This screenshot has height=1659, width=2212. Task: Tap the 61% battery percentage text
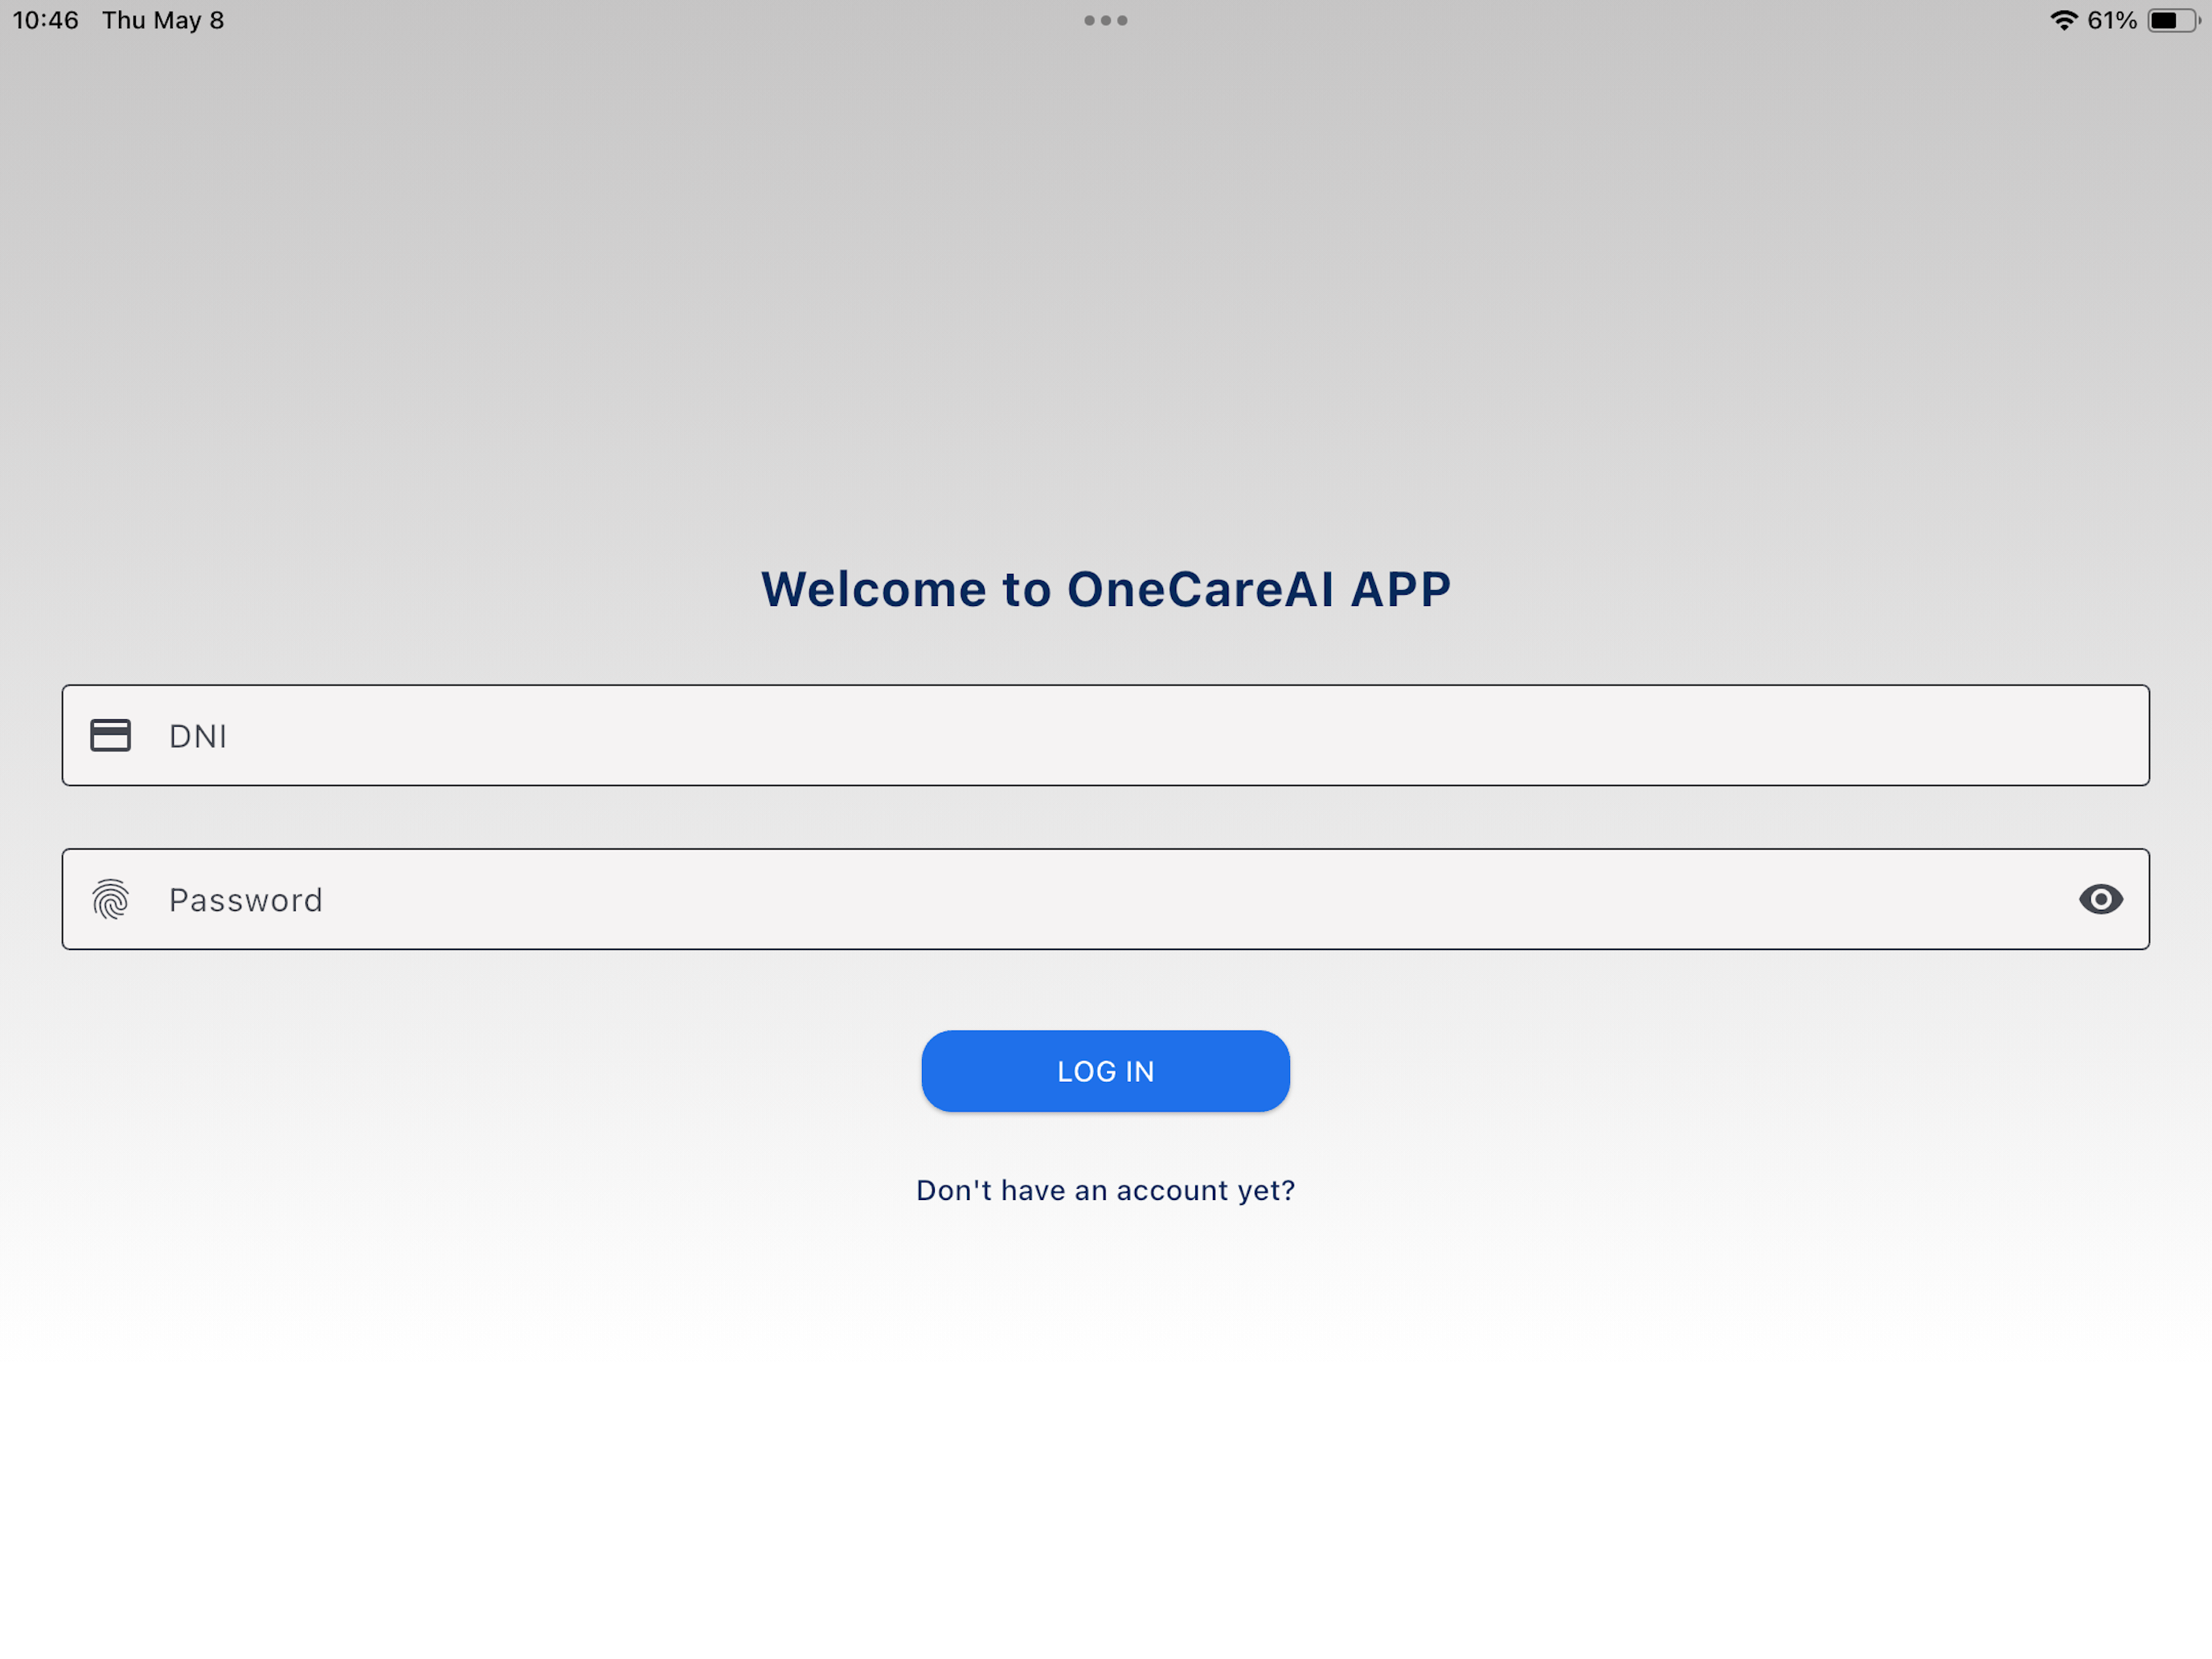coord(2112,20)
